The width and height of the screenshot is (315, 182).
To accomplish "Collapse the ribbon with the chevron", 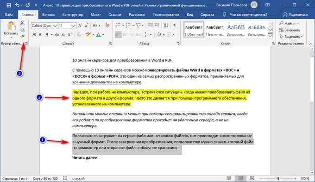I will [310, 44].
